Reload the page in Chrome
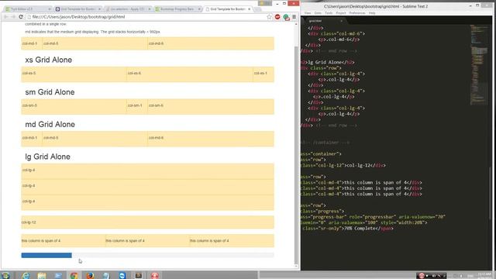 pos(21,17)
